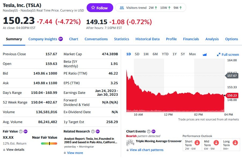Image resolution: width=242 pixels, height=162 pixels.
Task: Set chart range to Max
Action: 192,54
